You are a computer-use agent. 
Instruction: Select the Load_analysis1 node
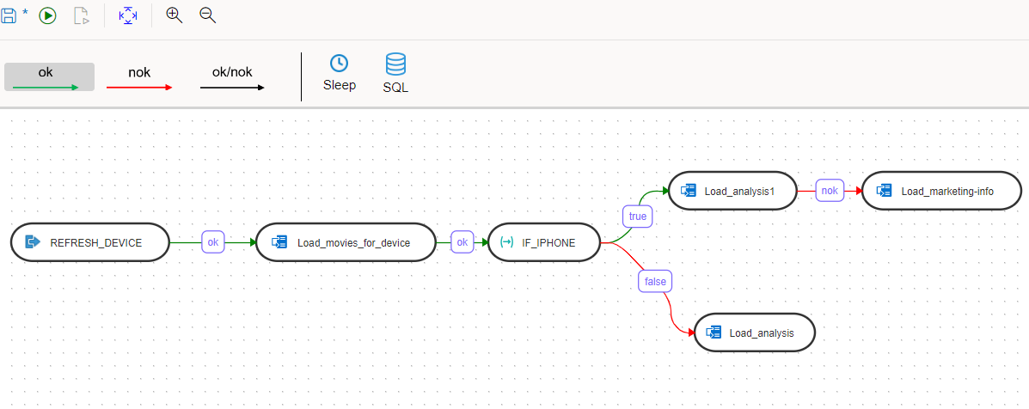(x=732, y=191)
